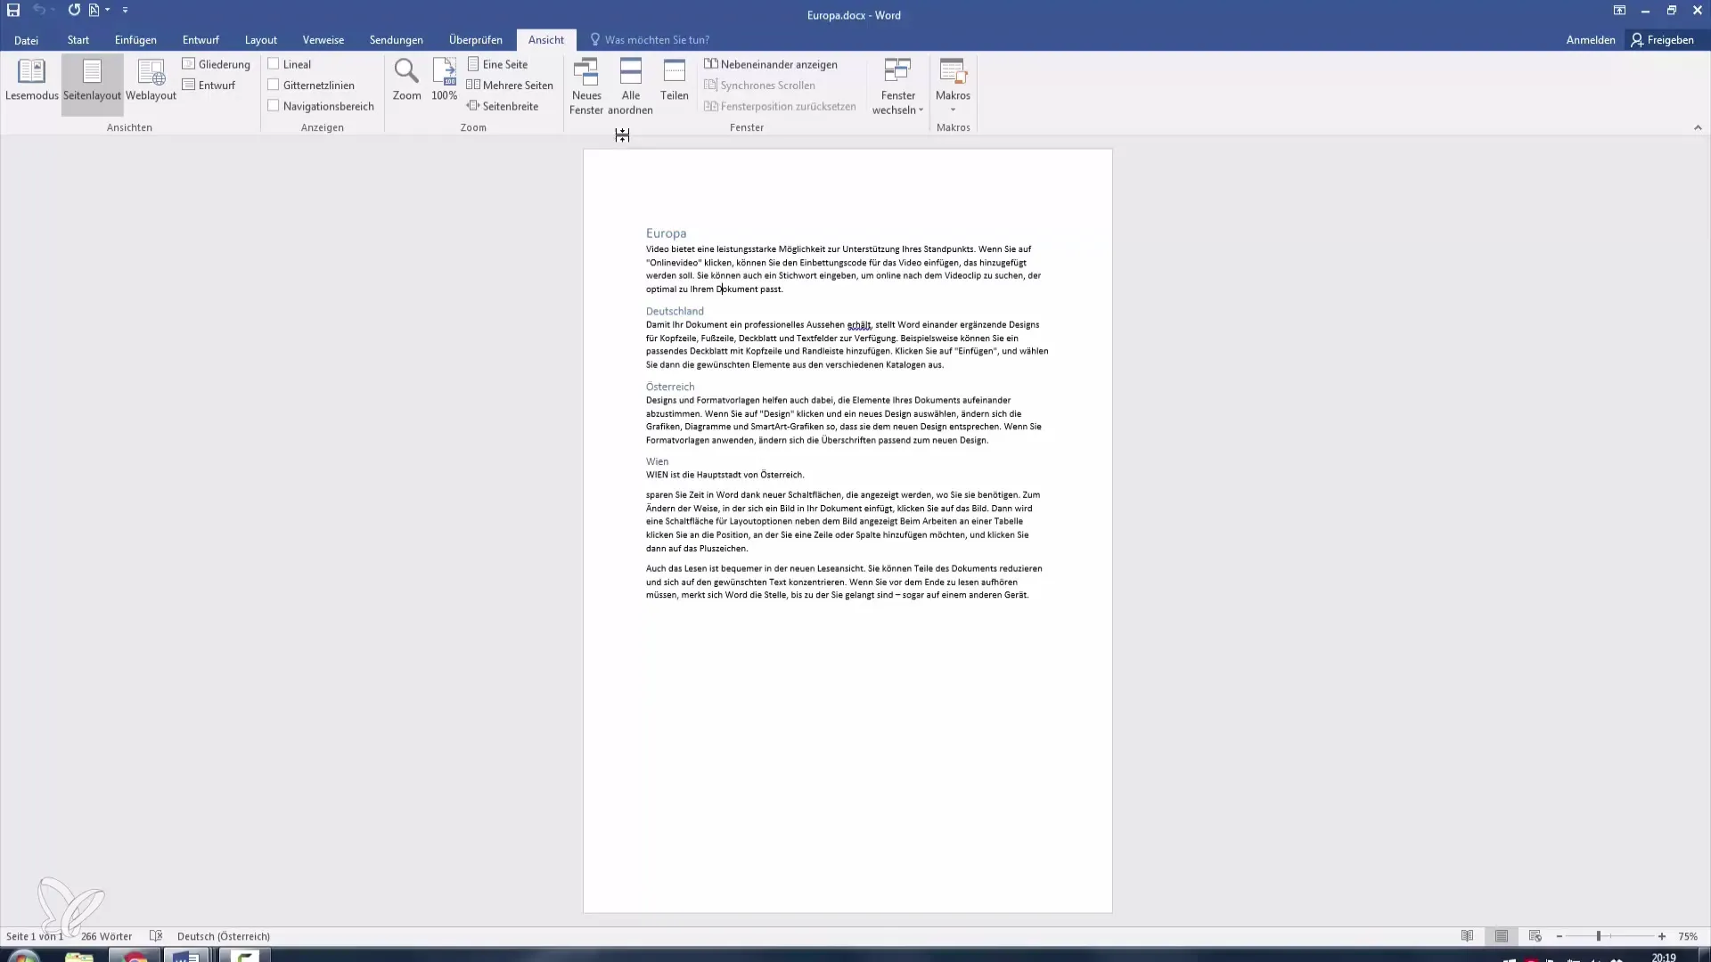Enable the Navigationsbereich checkbox
This screenshot has width=1711, height=962.
click(274, 105)
